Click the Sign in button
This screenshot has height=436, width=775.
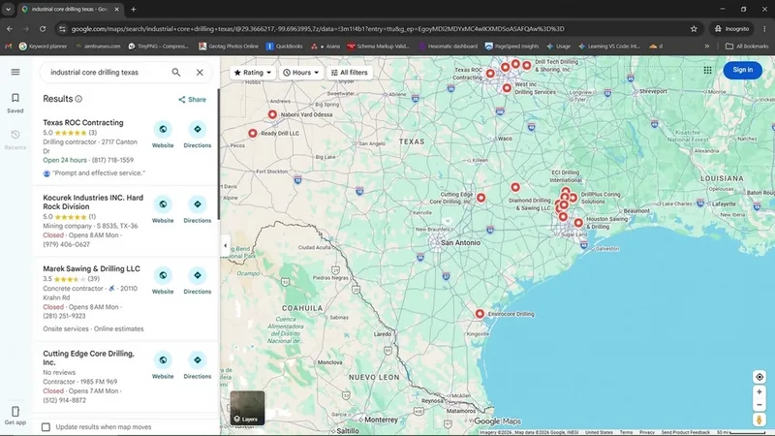742,70
